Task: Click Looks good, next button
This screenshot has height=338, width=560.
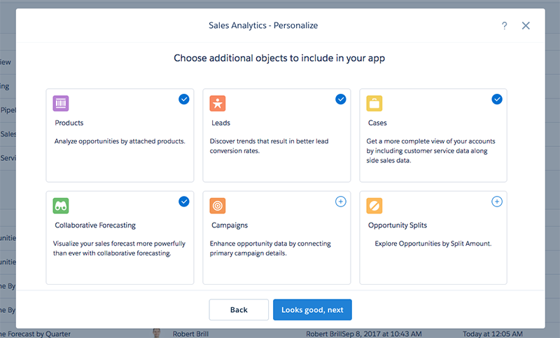Action: pyautogui.click(x=312, y=310)
